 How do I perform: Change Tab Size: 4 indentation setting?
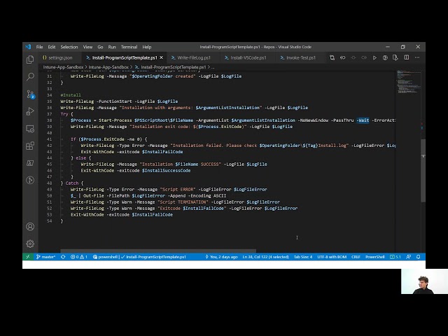(x=303, y=257)
